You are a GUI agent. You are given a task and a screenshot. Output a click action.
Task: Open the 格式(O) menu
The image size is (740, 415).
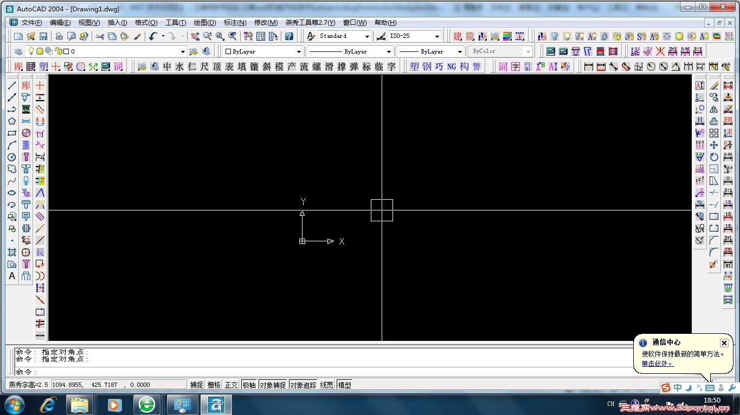pyautogui.click(x=146, y=23)
